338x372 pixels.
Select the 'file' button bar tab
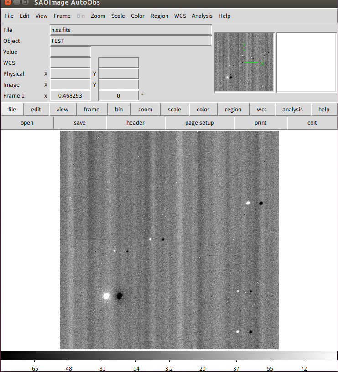coord(12,110)
